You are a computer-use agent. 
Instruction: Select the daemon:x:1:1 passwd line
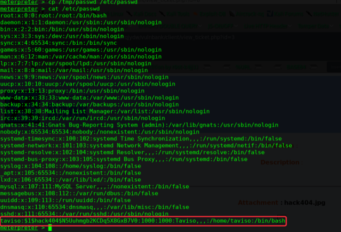[81, 23]
